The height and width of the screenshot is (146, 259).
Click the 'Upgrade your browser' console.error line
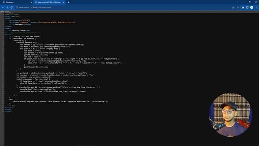point(60,101)
